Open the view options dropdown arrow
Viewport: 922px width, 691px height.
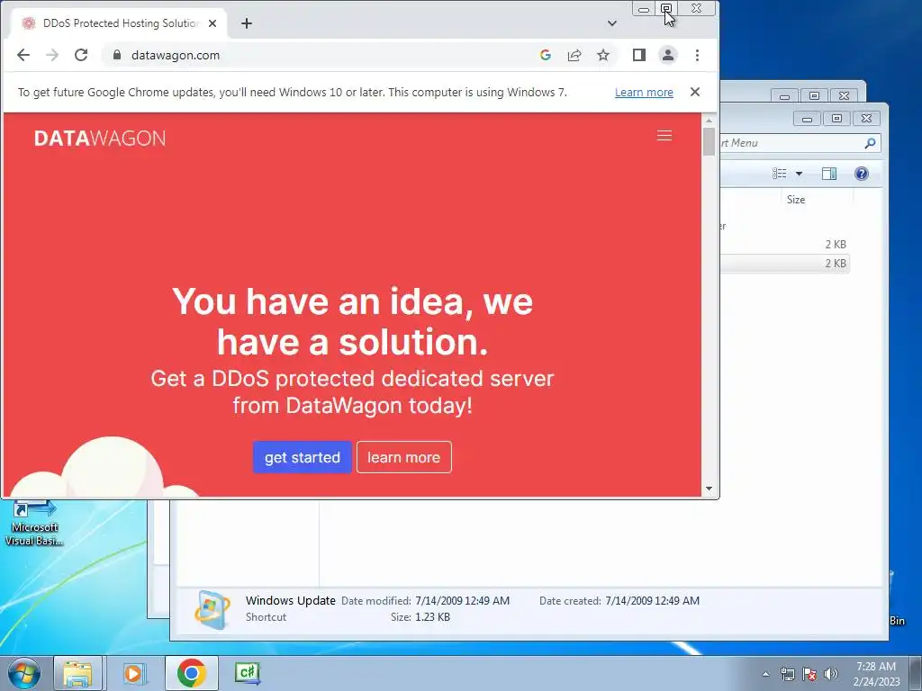click(800, 174)
